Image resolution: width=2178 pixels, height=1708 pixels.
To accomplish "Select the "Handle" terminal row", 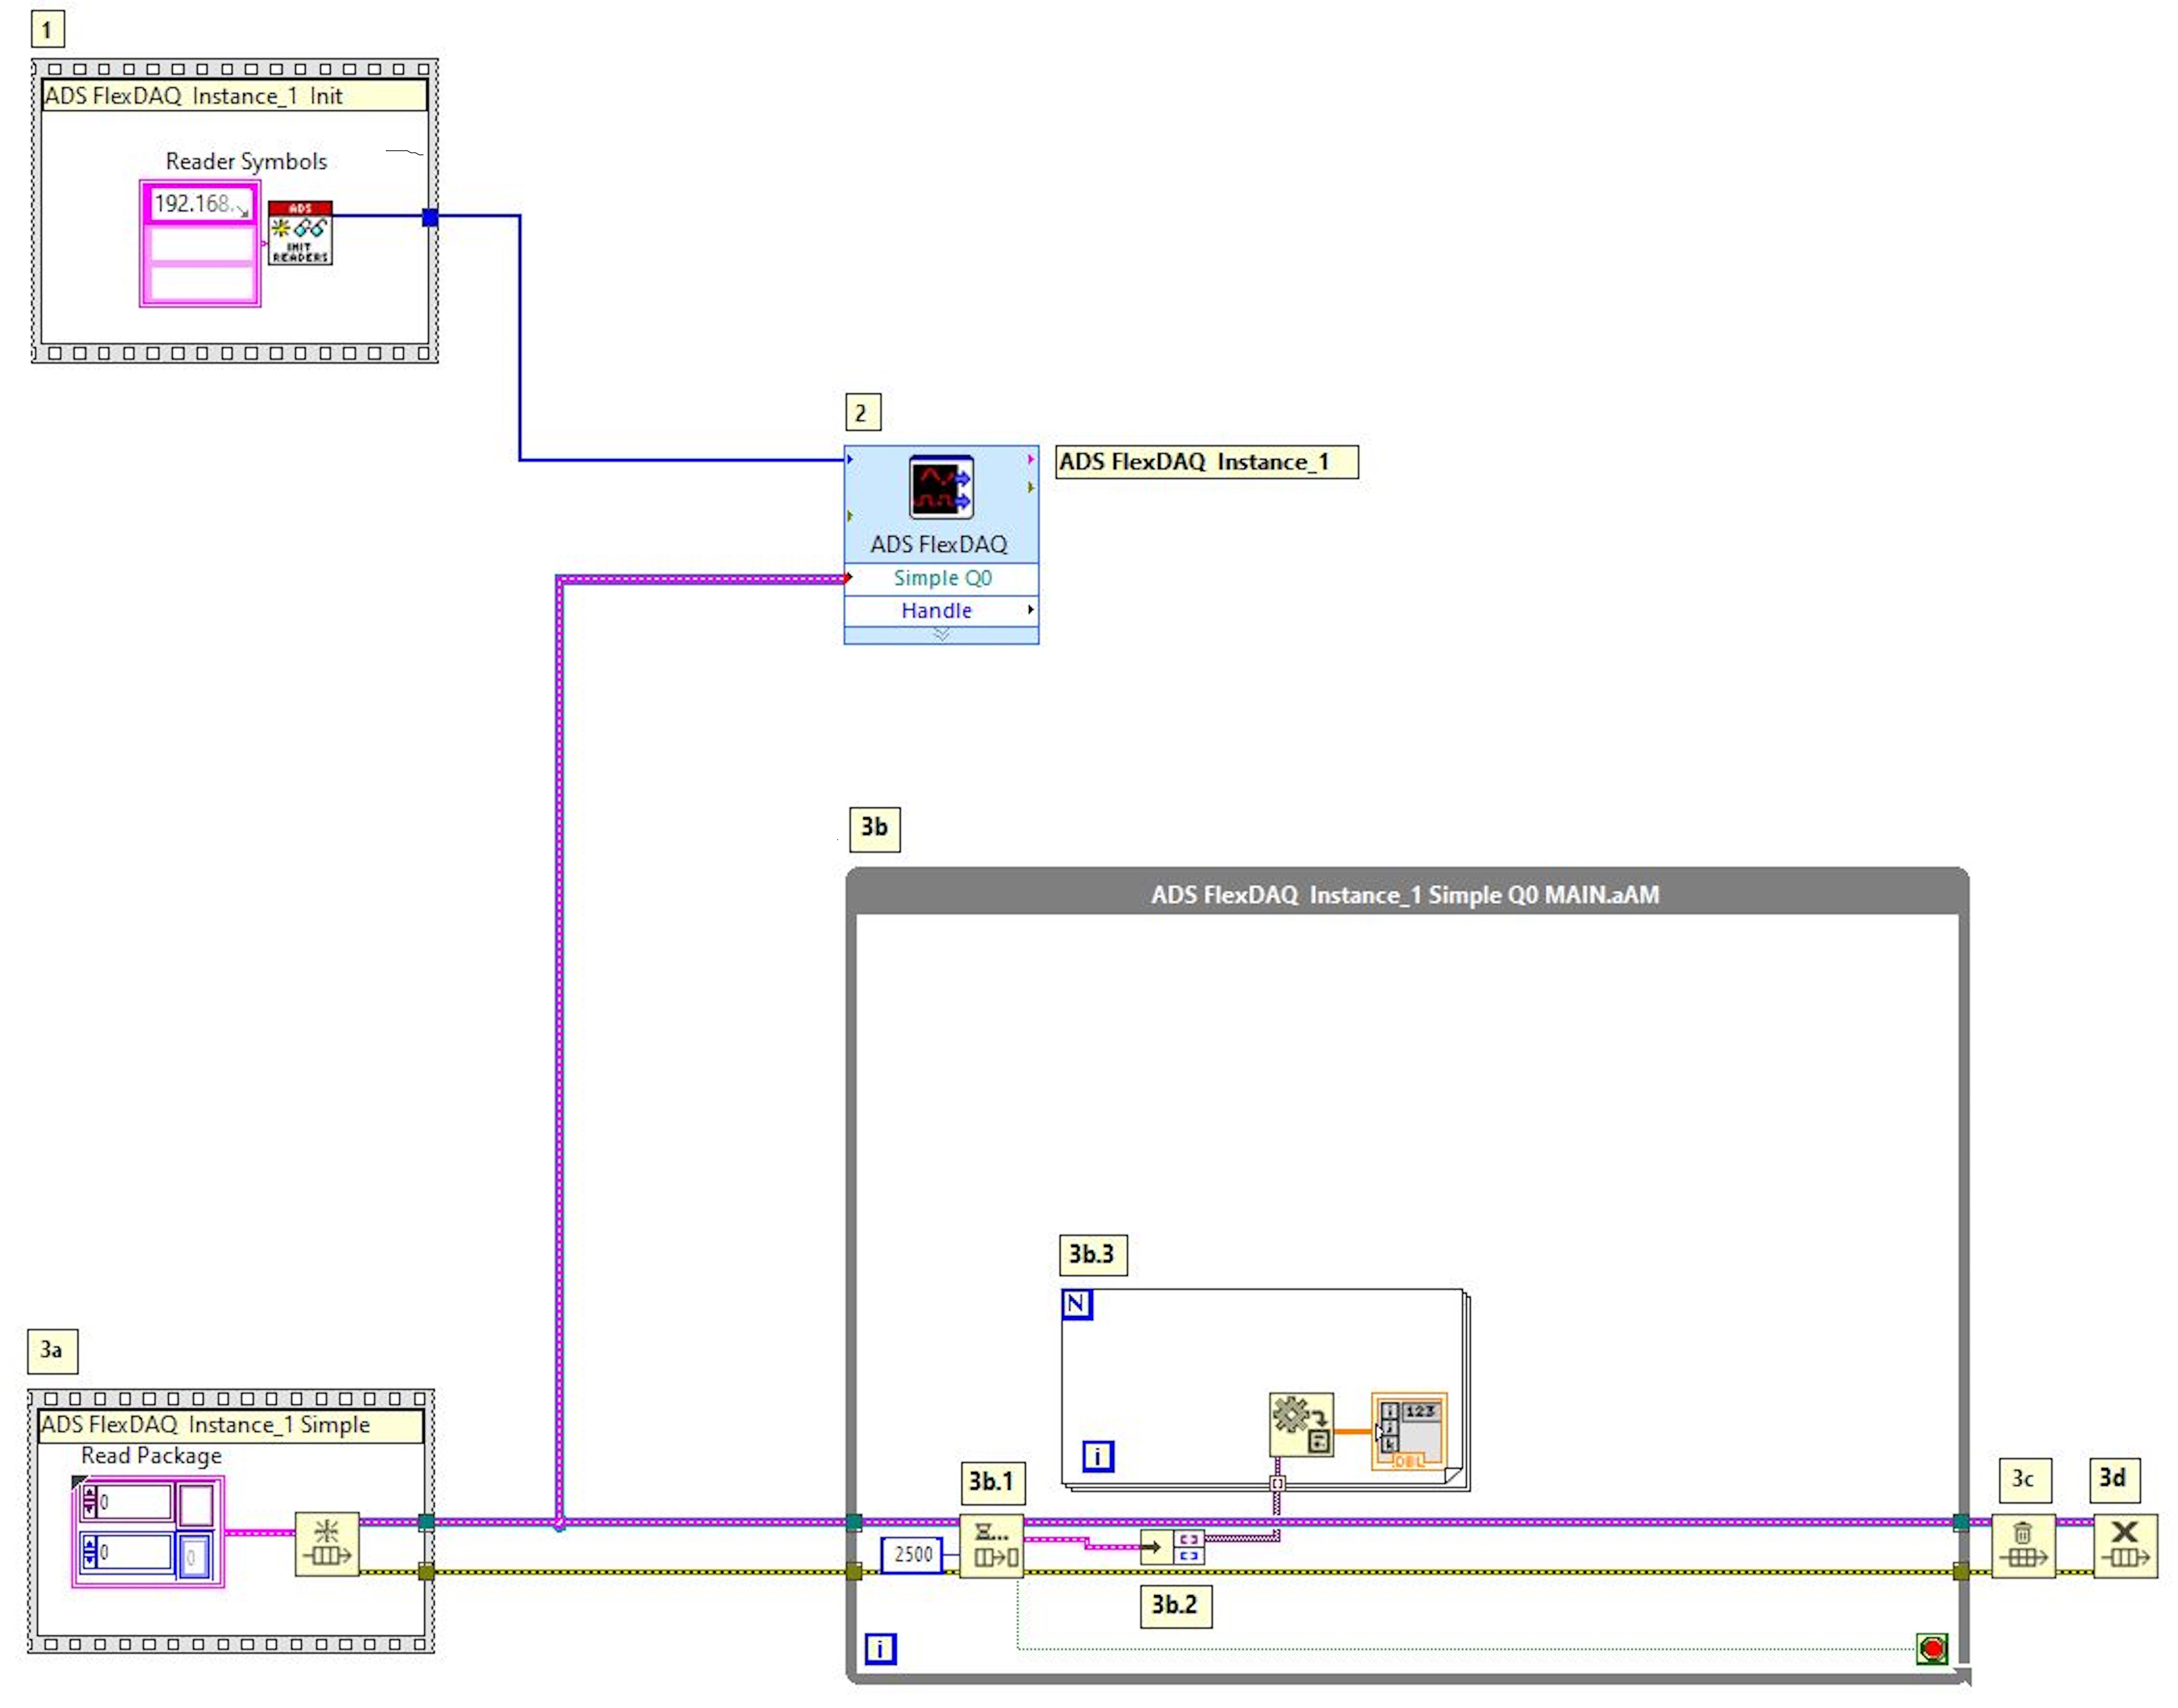I will 941,610.
